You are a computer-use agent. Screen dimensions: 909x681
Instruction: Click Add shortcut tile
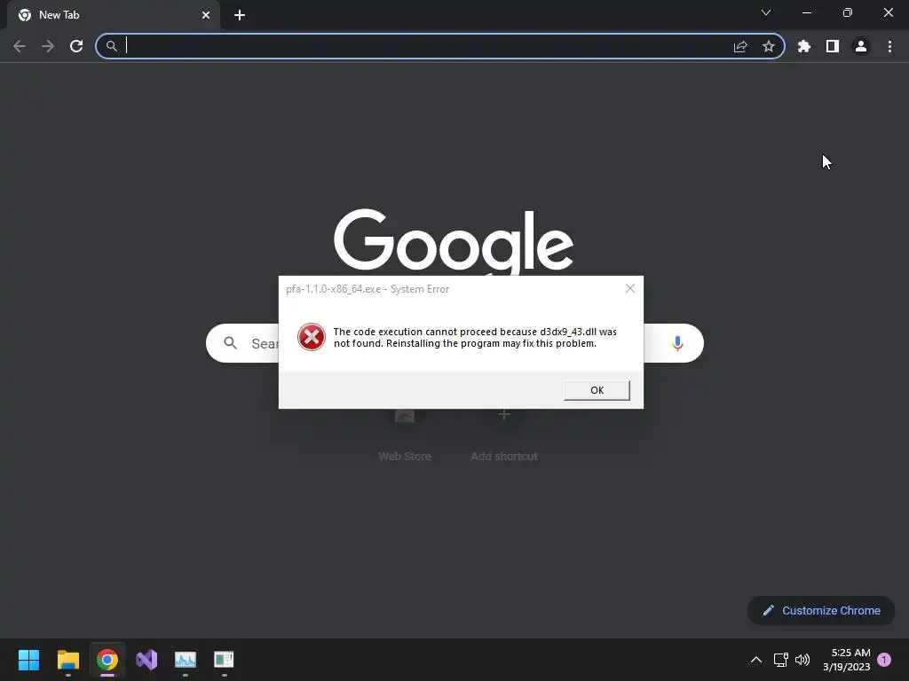click(x=504, y=434)
